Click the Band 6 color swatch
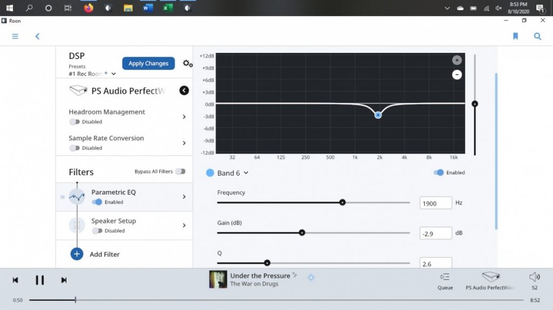 click(x=210, y=173)
